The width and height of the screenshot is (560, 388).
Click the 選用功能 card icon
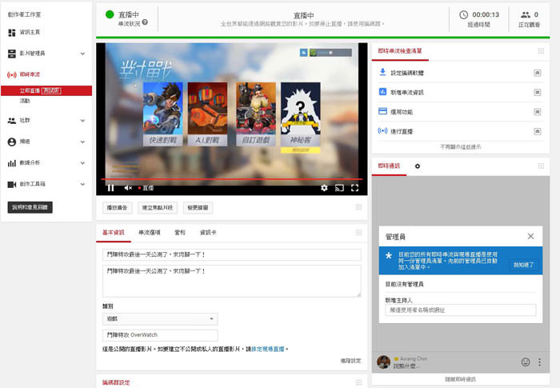[x=382, y=111]
